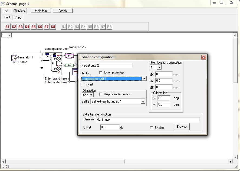Click the greyed R8 result button
Image resolution: width=240 pixels, height=171 pixels.
[109, 27]
